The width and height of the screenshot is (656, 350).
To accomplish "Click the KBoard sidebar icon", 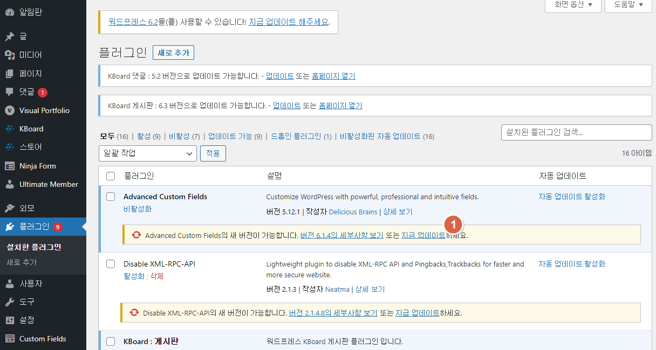I will (x=9, y=129).
